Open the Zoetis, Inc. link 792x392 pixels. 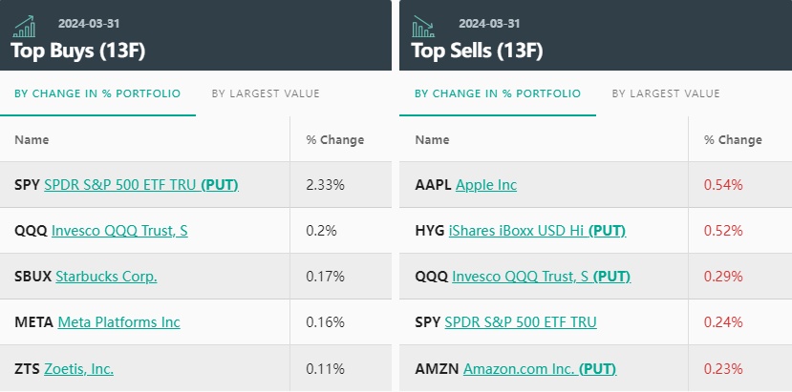click(80, 368)
